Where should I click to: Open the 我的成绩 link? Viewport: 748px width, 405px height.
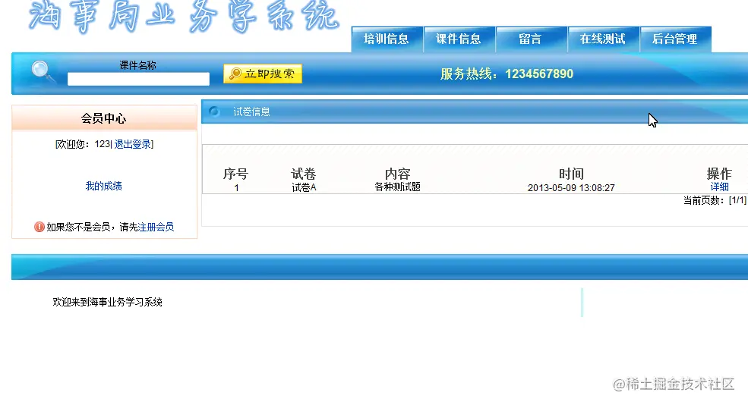(x=103, y=186)
